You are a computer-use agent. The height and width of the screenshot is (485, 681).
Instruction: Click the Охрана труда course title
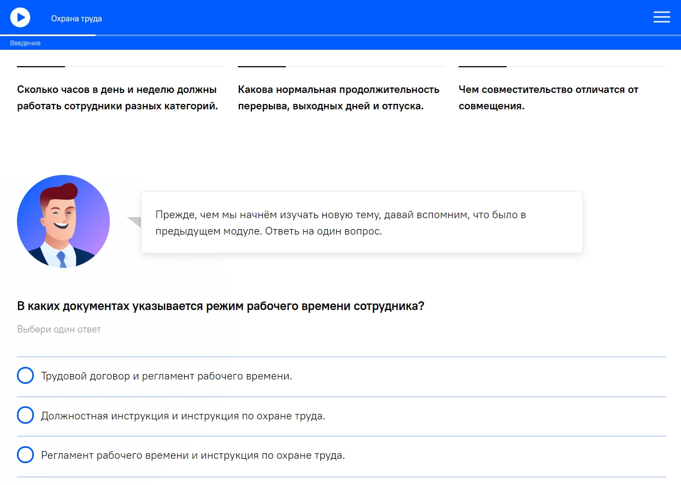(x=77, y=19)
